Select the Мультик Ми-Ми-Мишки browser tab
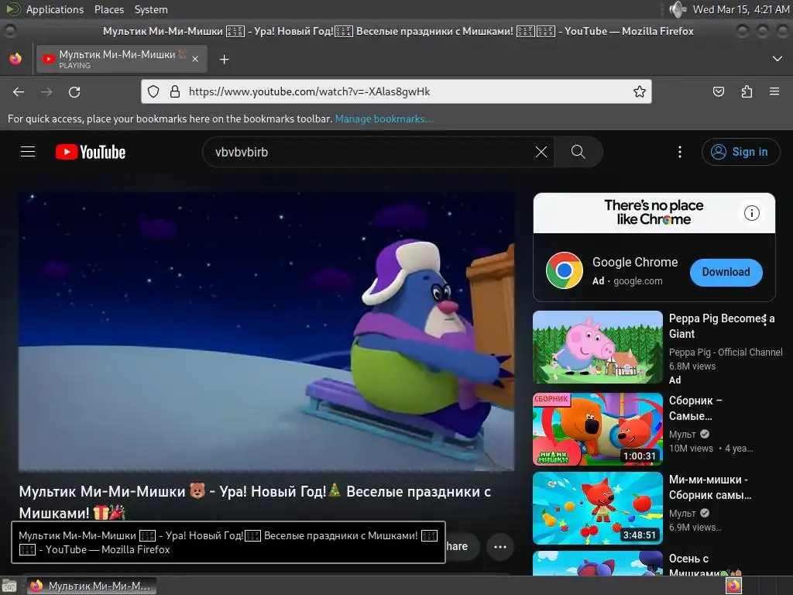 pyautogui.click(x=121, y=59)
